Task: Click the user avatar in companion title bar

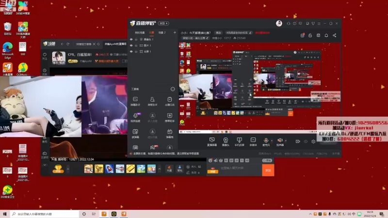Action: (279, 23)
